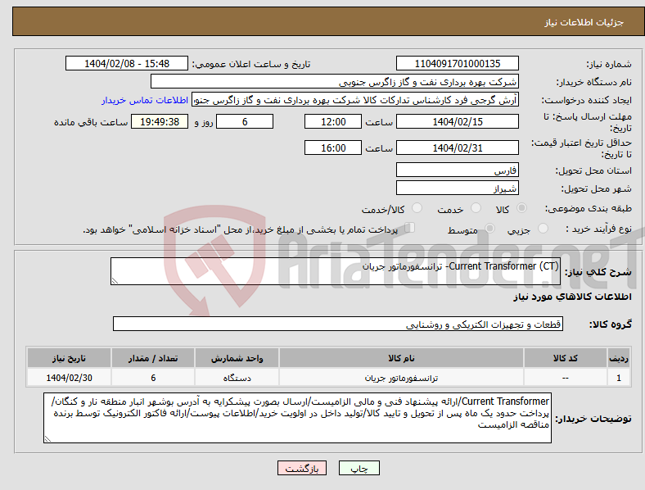
Task: Click the بازگشت (back) button
Action: [302, 468]
